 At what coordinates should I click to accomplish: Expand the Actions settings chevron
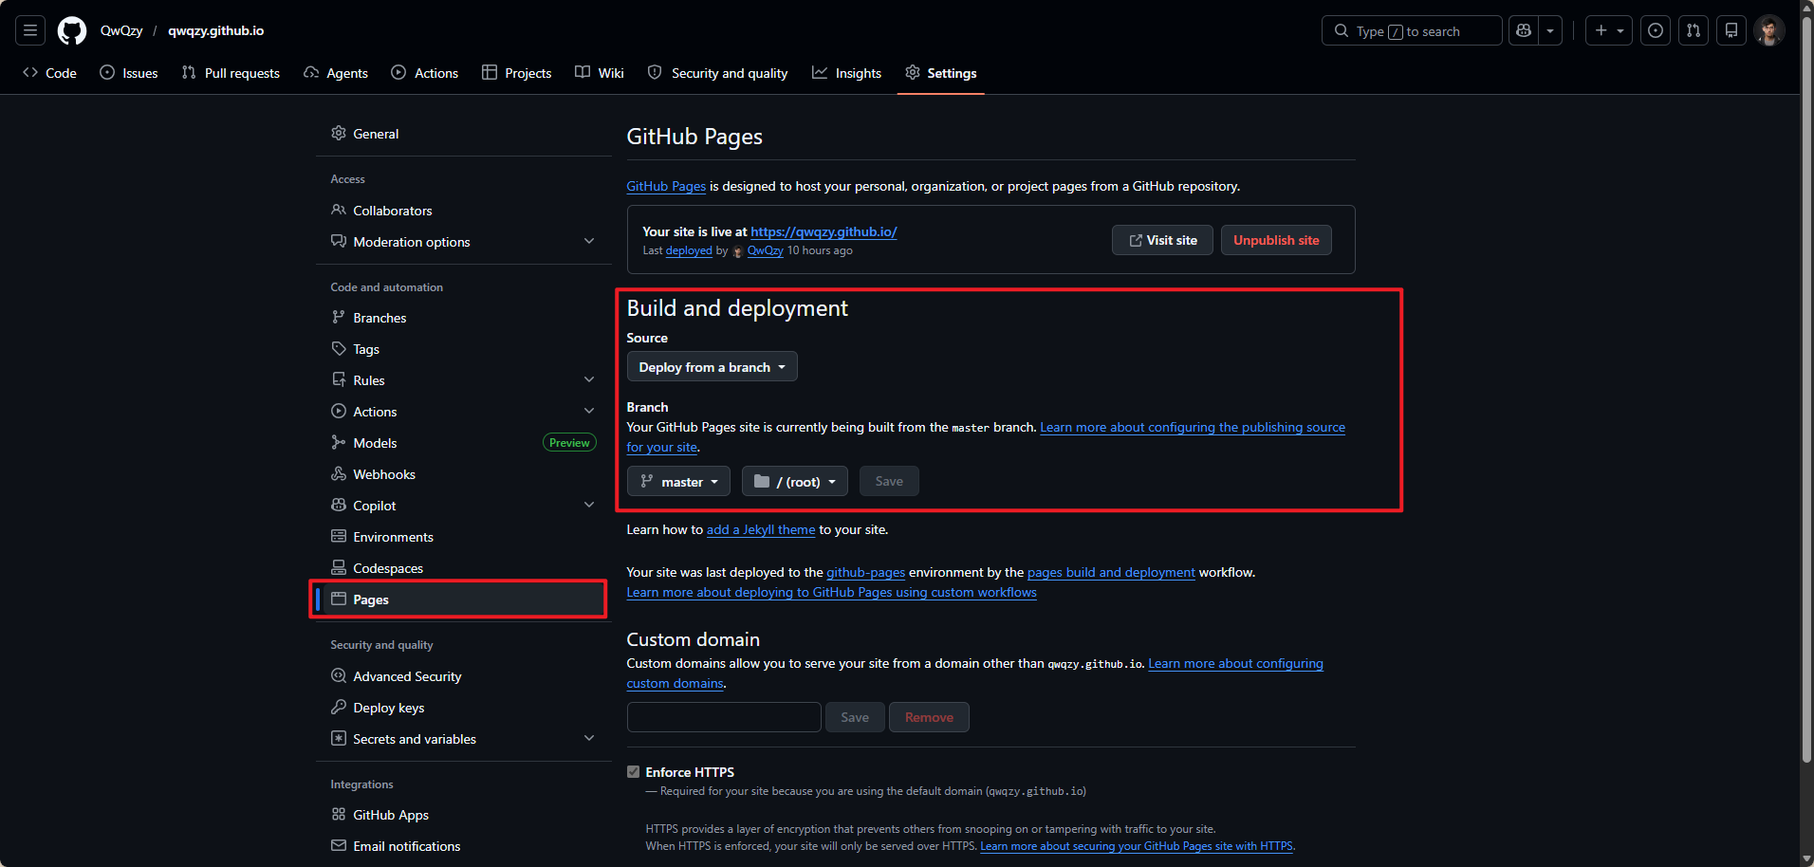589,411
